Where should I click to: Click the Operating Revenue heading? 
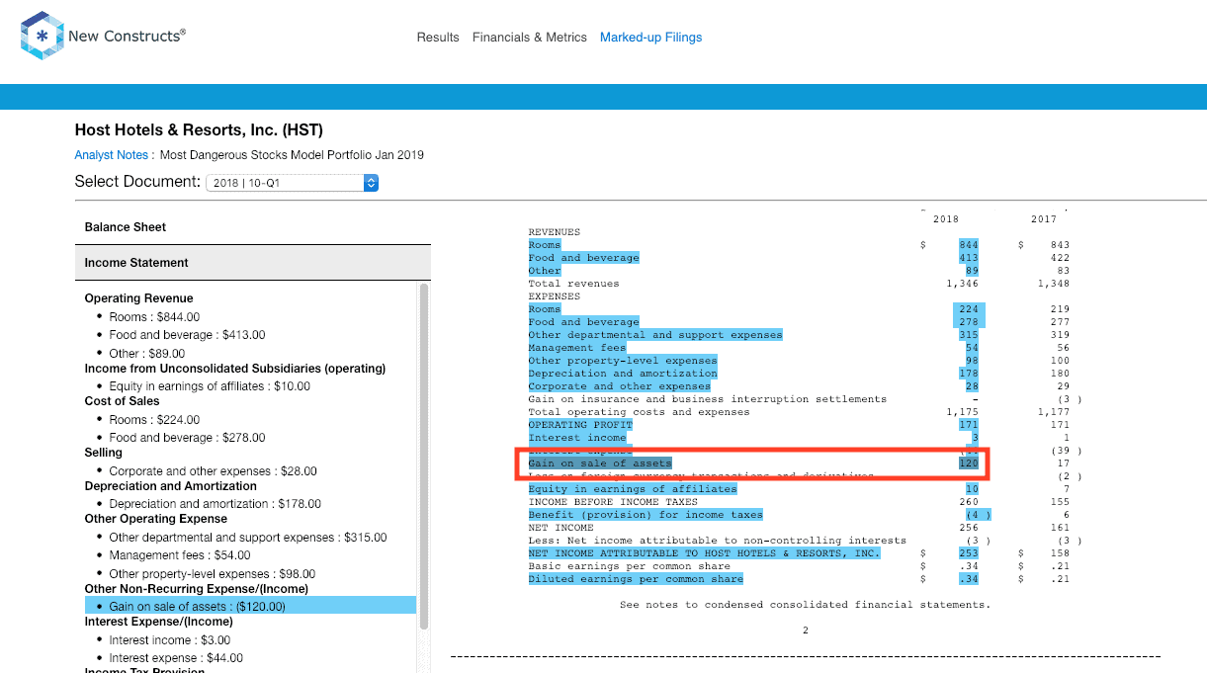(139, 298)
